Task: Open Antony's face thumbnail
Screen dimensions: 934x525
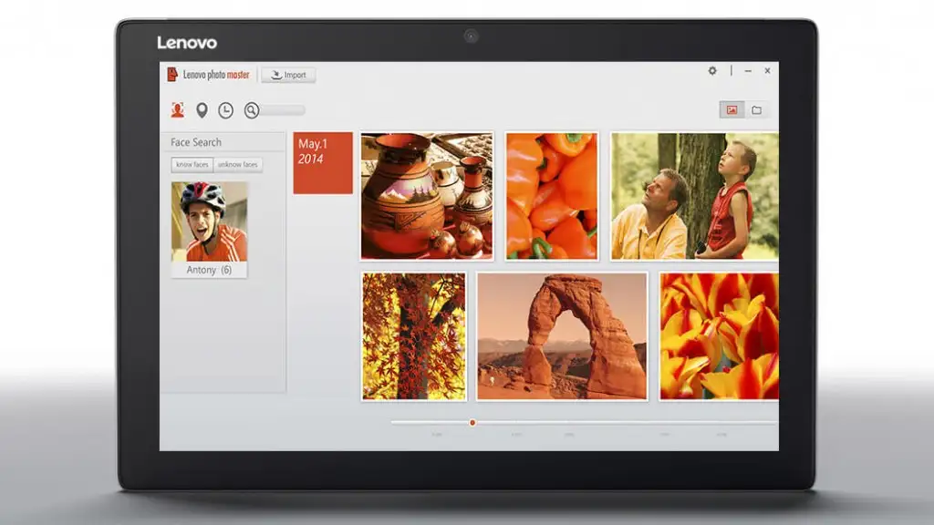Action: tap(209, 221)
